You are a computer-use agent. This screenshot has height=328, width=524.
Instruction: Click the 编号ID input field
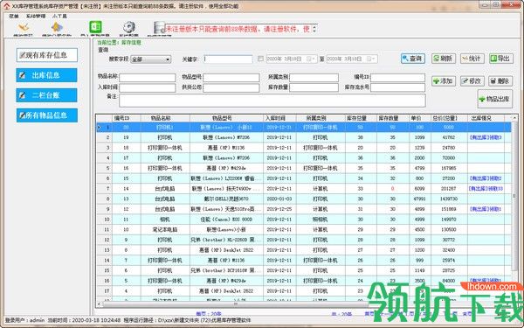point(397,78)
